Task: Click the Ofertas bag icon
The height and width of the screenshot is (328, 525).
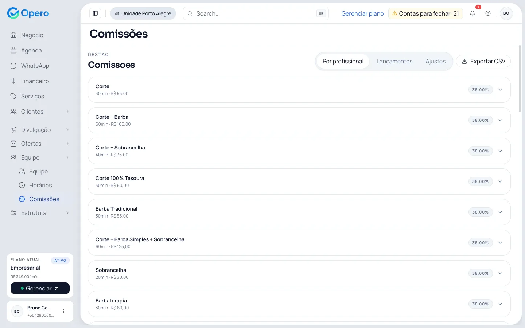Action: pos(13,144)
